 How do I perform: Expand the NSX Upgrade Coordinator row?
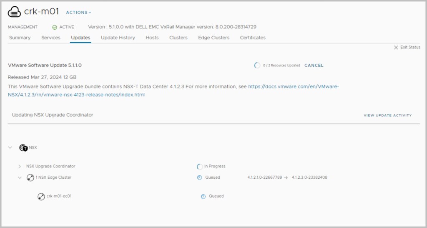coord(20,167)
